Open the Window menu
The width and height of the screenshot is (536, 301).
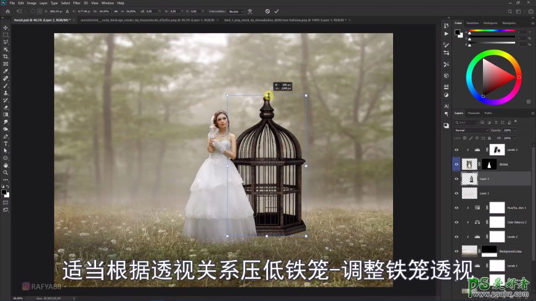click(x=108, y=3)
